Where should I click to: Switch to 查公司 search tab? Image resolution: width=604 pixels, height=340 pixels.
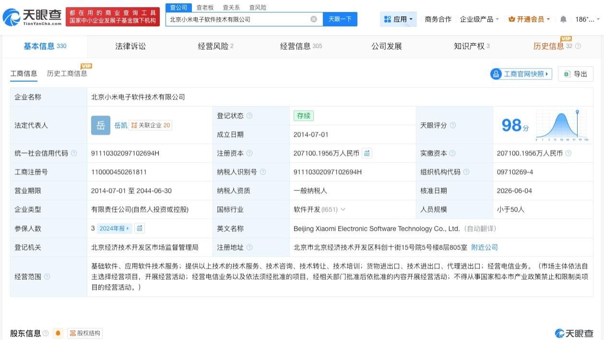[x=178, y=7]
